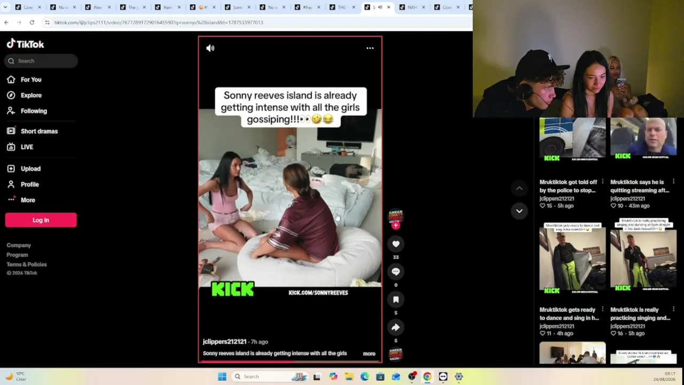Open Microsoft Edge from the taskbar
The width and height of the screenshot is (684, 385).
(364, 376)
